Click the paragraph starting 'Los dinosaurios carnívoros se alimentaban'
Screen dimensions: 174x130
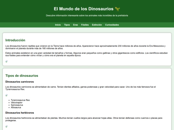pos(81,88)
